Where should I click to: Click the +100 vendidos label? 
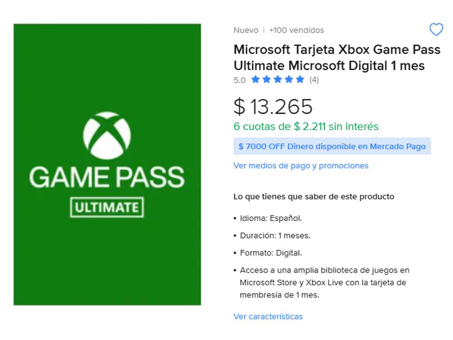[297, 30]
